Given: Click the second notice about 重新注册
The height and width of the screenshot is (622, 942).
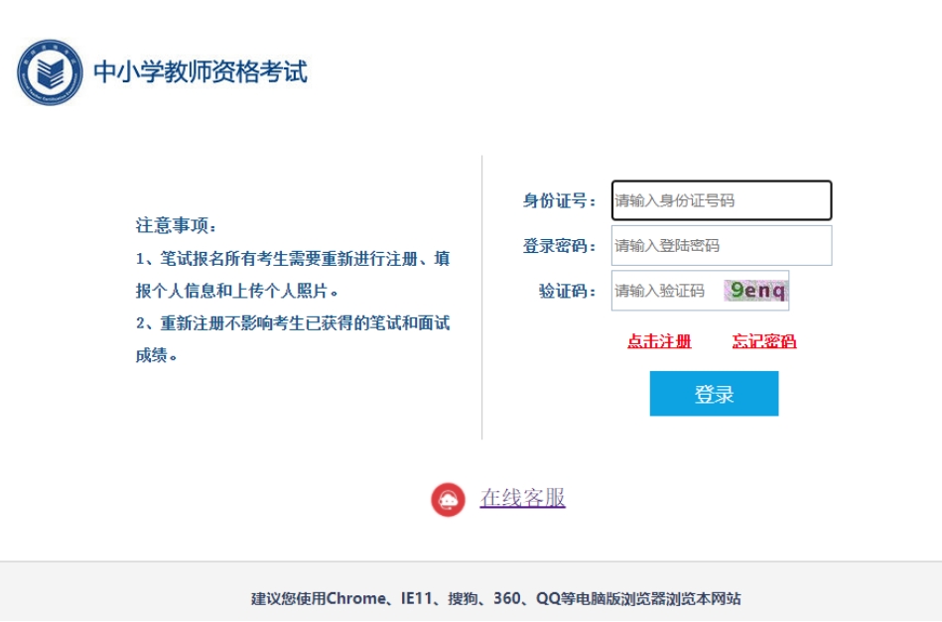Looking at the screenshot, I should click(x=293, y=339).
